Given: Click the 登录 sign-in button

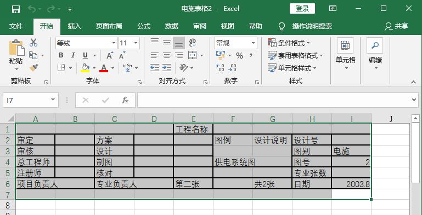Looking at the screenshot, I should [302, 9].
